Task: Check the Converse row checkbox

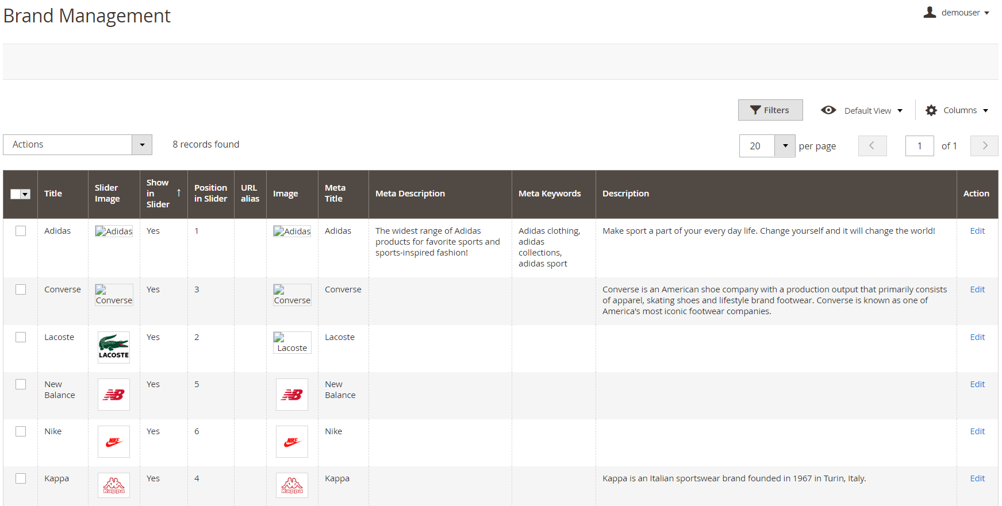Action: [x=21, y=289]
